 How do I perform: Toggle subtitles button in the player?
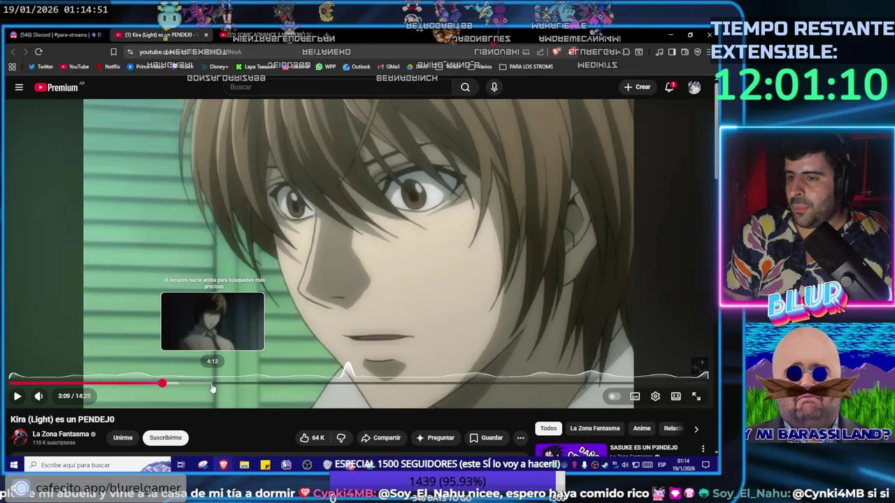pos(635,397)
